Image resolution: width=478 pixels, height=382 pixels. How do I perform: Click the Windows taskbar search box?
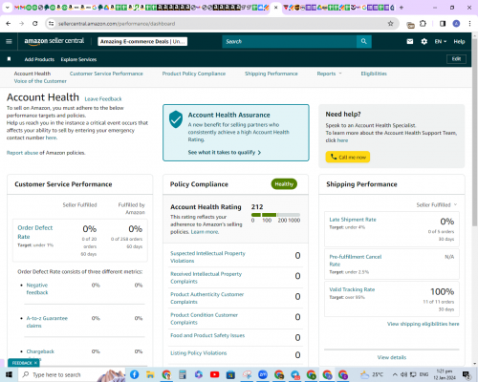tap(72, 374)
